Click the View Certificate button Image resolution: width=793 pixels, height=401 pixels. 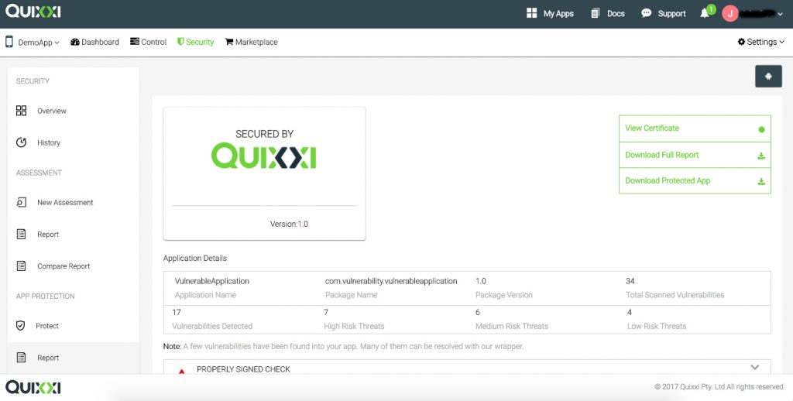coord(695,129)
